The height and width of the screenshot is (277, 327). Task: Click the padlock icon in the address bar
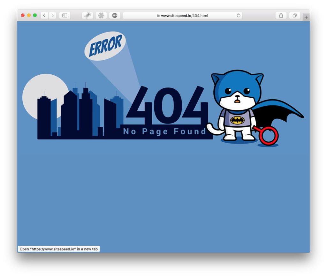(158, 15)
